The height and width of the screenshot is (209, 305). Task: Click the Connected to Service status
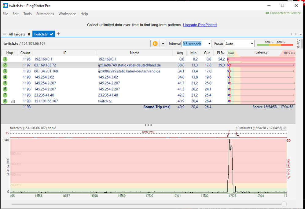pos(283,13)
